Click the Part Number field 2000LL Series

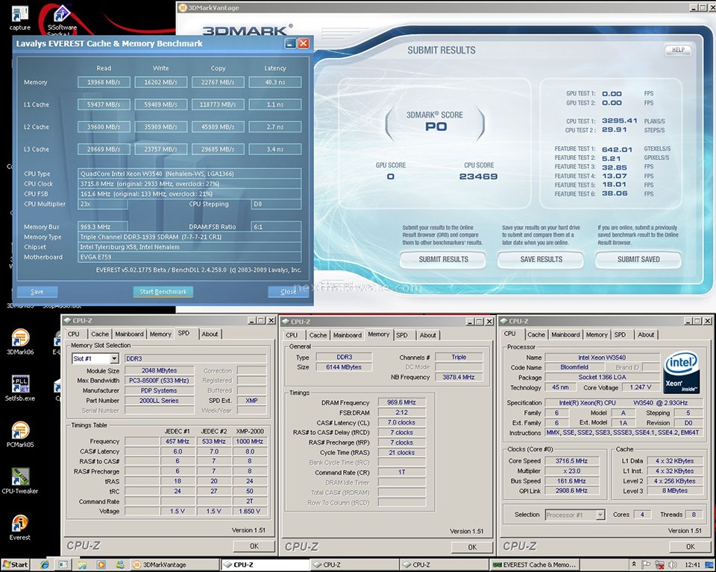[x=159, y=401]
